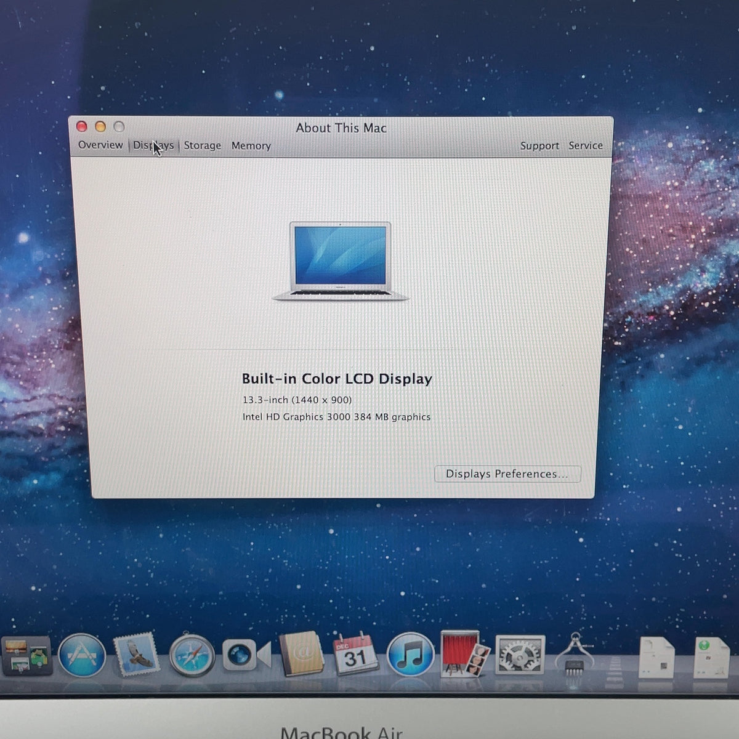
Task: Open Mission Control from the Dock
Action: 27,656
